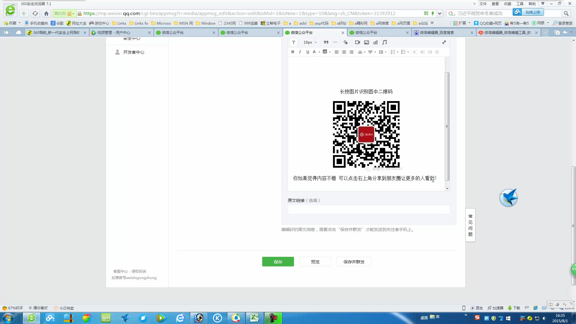Click the green 保存 button
This screenshot has height=324, width=576.
[278, 262]
